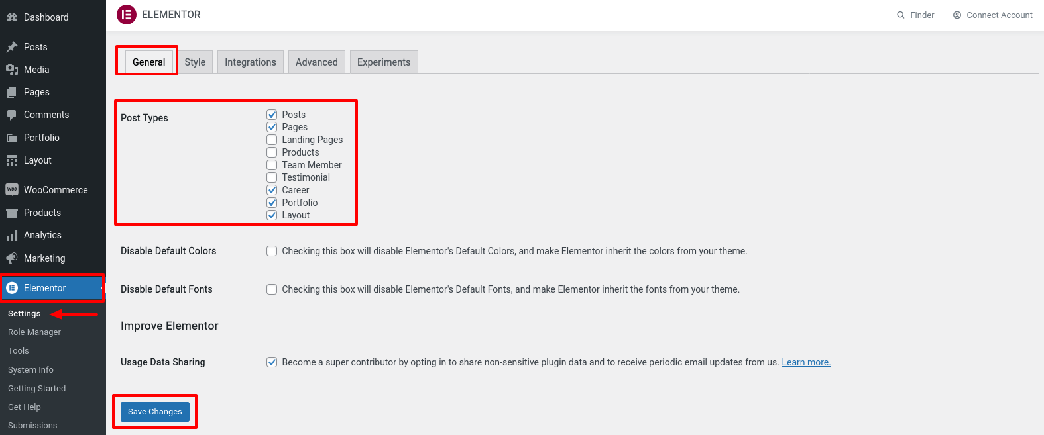
Task: Click the Portfolio folder icon
Action: point(12,138)
